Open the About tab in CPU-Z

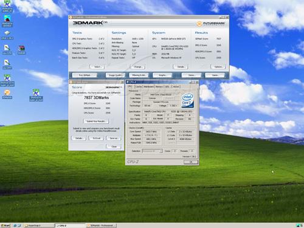(176, 86)
